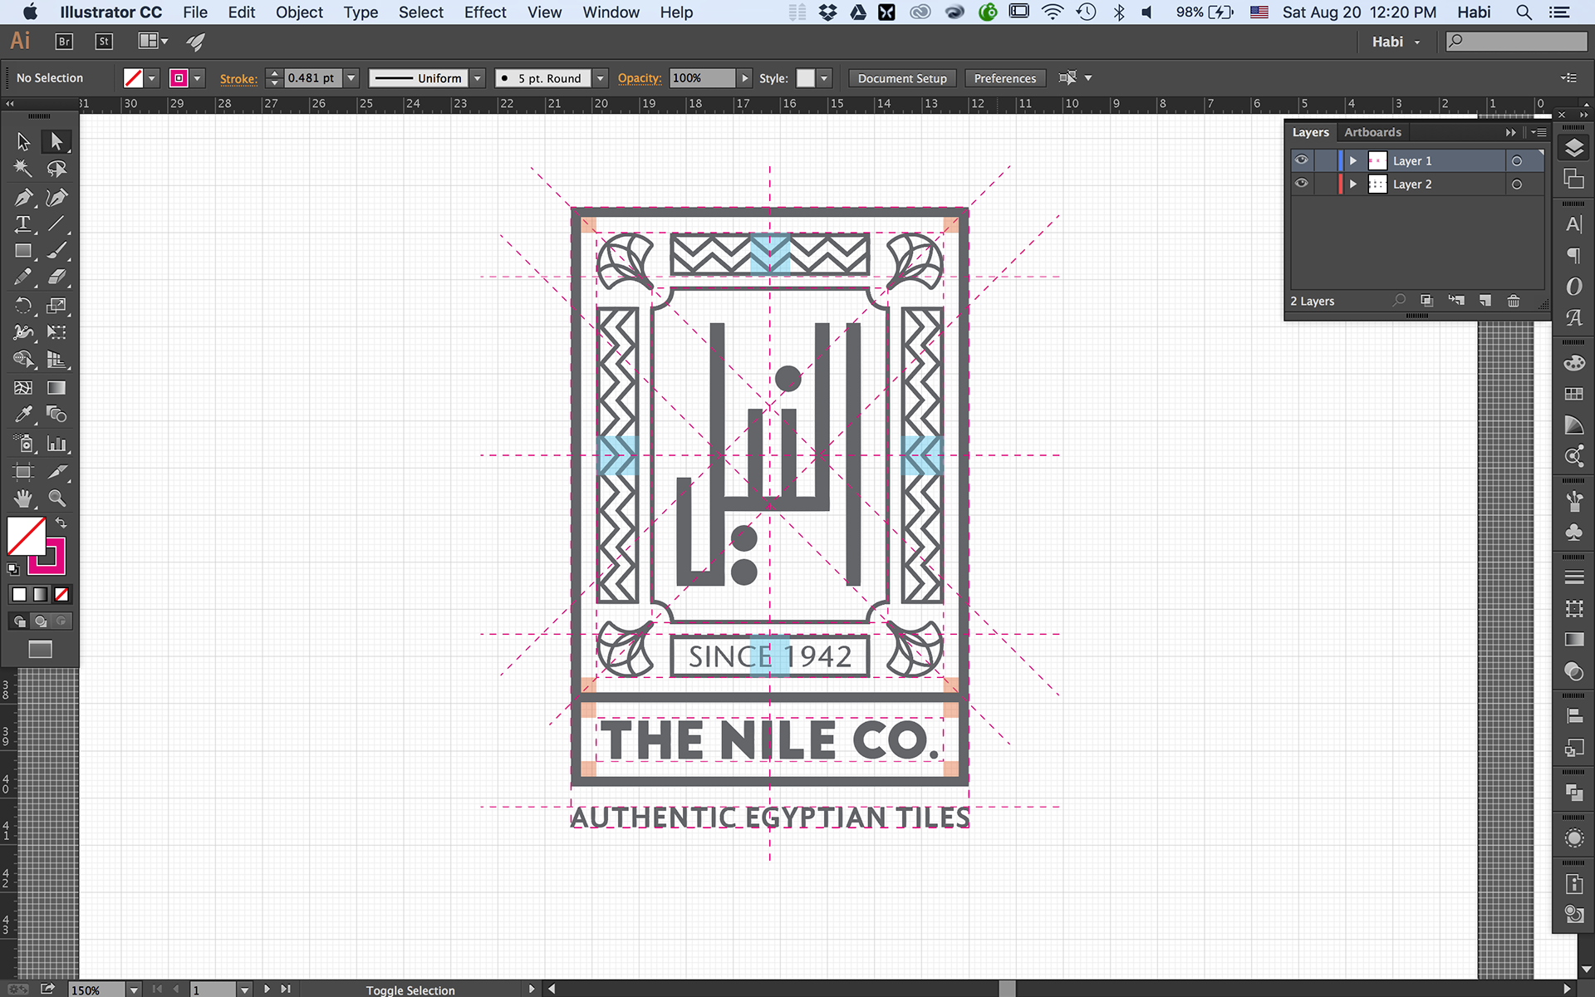
Task: Toggle target circle for Layer 2
Action: (x=1517, y=184)
